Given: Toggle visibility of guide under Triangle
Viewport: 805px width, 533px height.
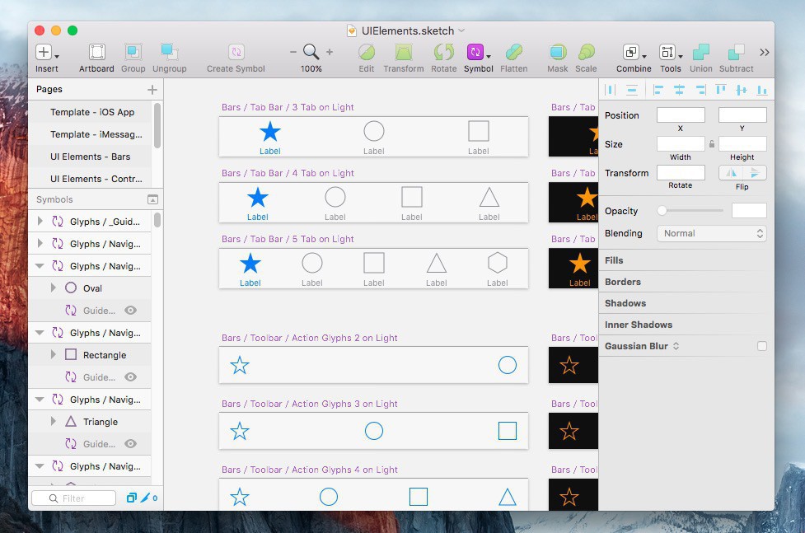Looking at the screenshot, I should (x=130, y=444).
